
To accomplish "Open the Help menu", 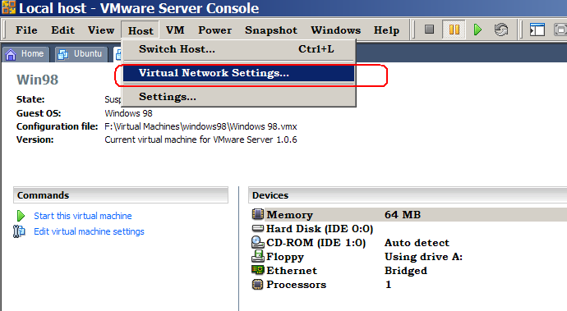I will 386,30.
